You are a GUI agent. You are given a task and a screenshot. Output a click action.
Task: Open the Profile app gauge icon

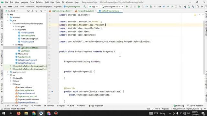147,6
